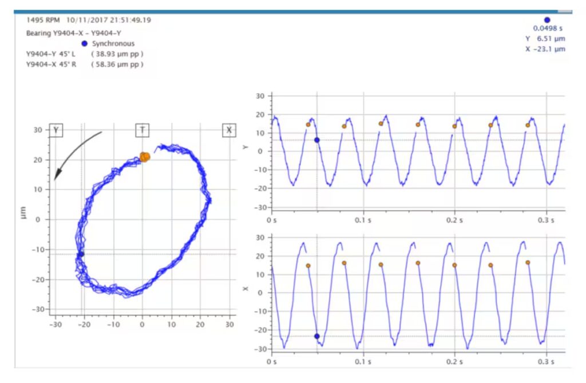The width and height of the screenshot is (586, 383).
Task: Click the blue dot above the 0.0498 s readout
Action: [x=547, y=19]
